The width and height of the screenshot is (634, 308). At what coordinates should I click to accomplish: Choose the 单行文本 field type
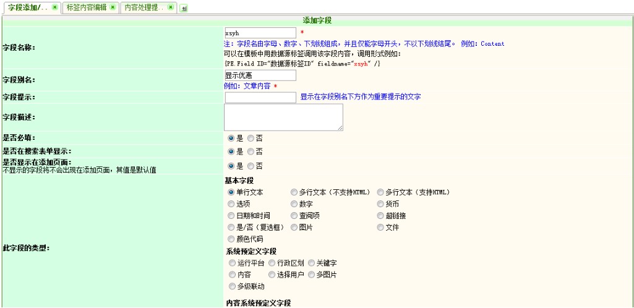(x=231, y=192)
